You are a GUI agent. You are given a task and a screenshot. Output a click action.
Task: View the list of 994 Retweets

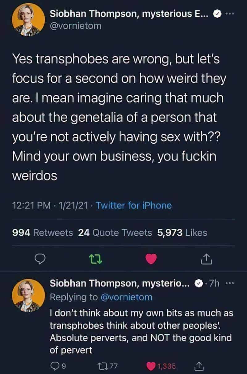43,233
